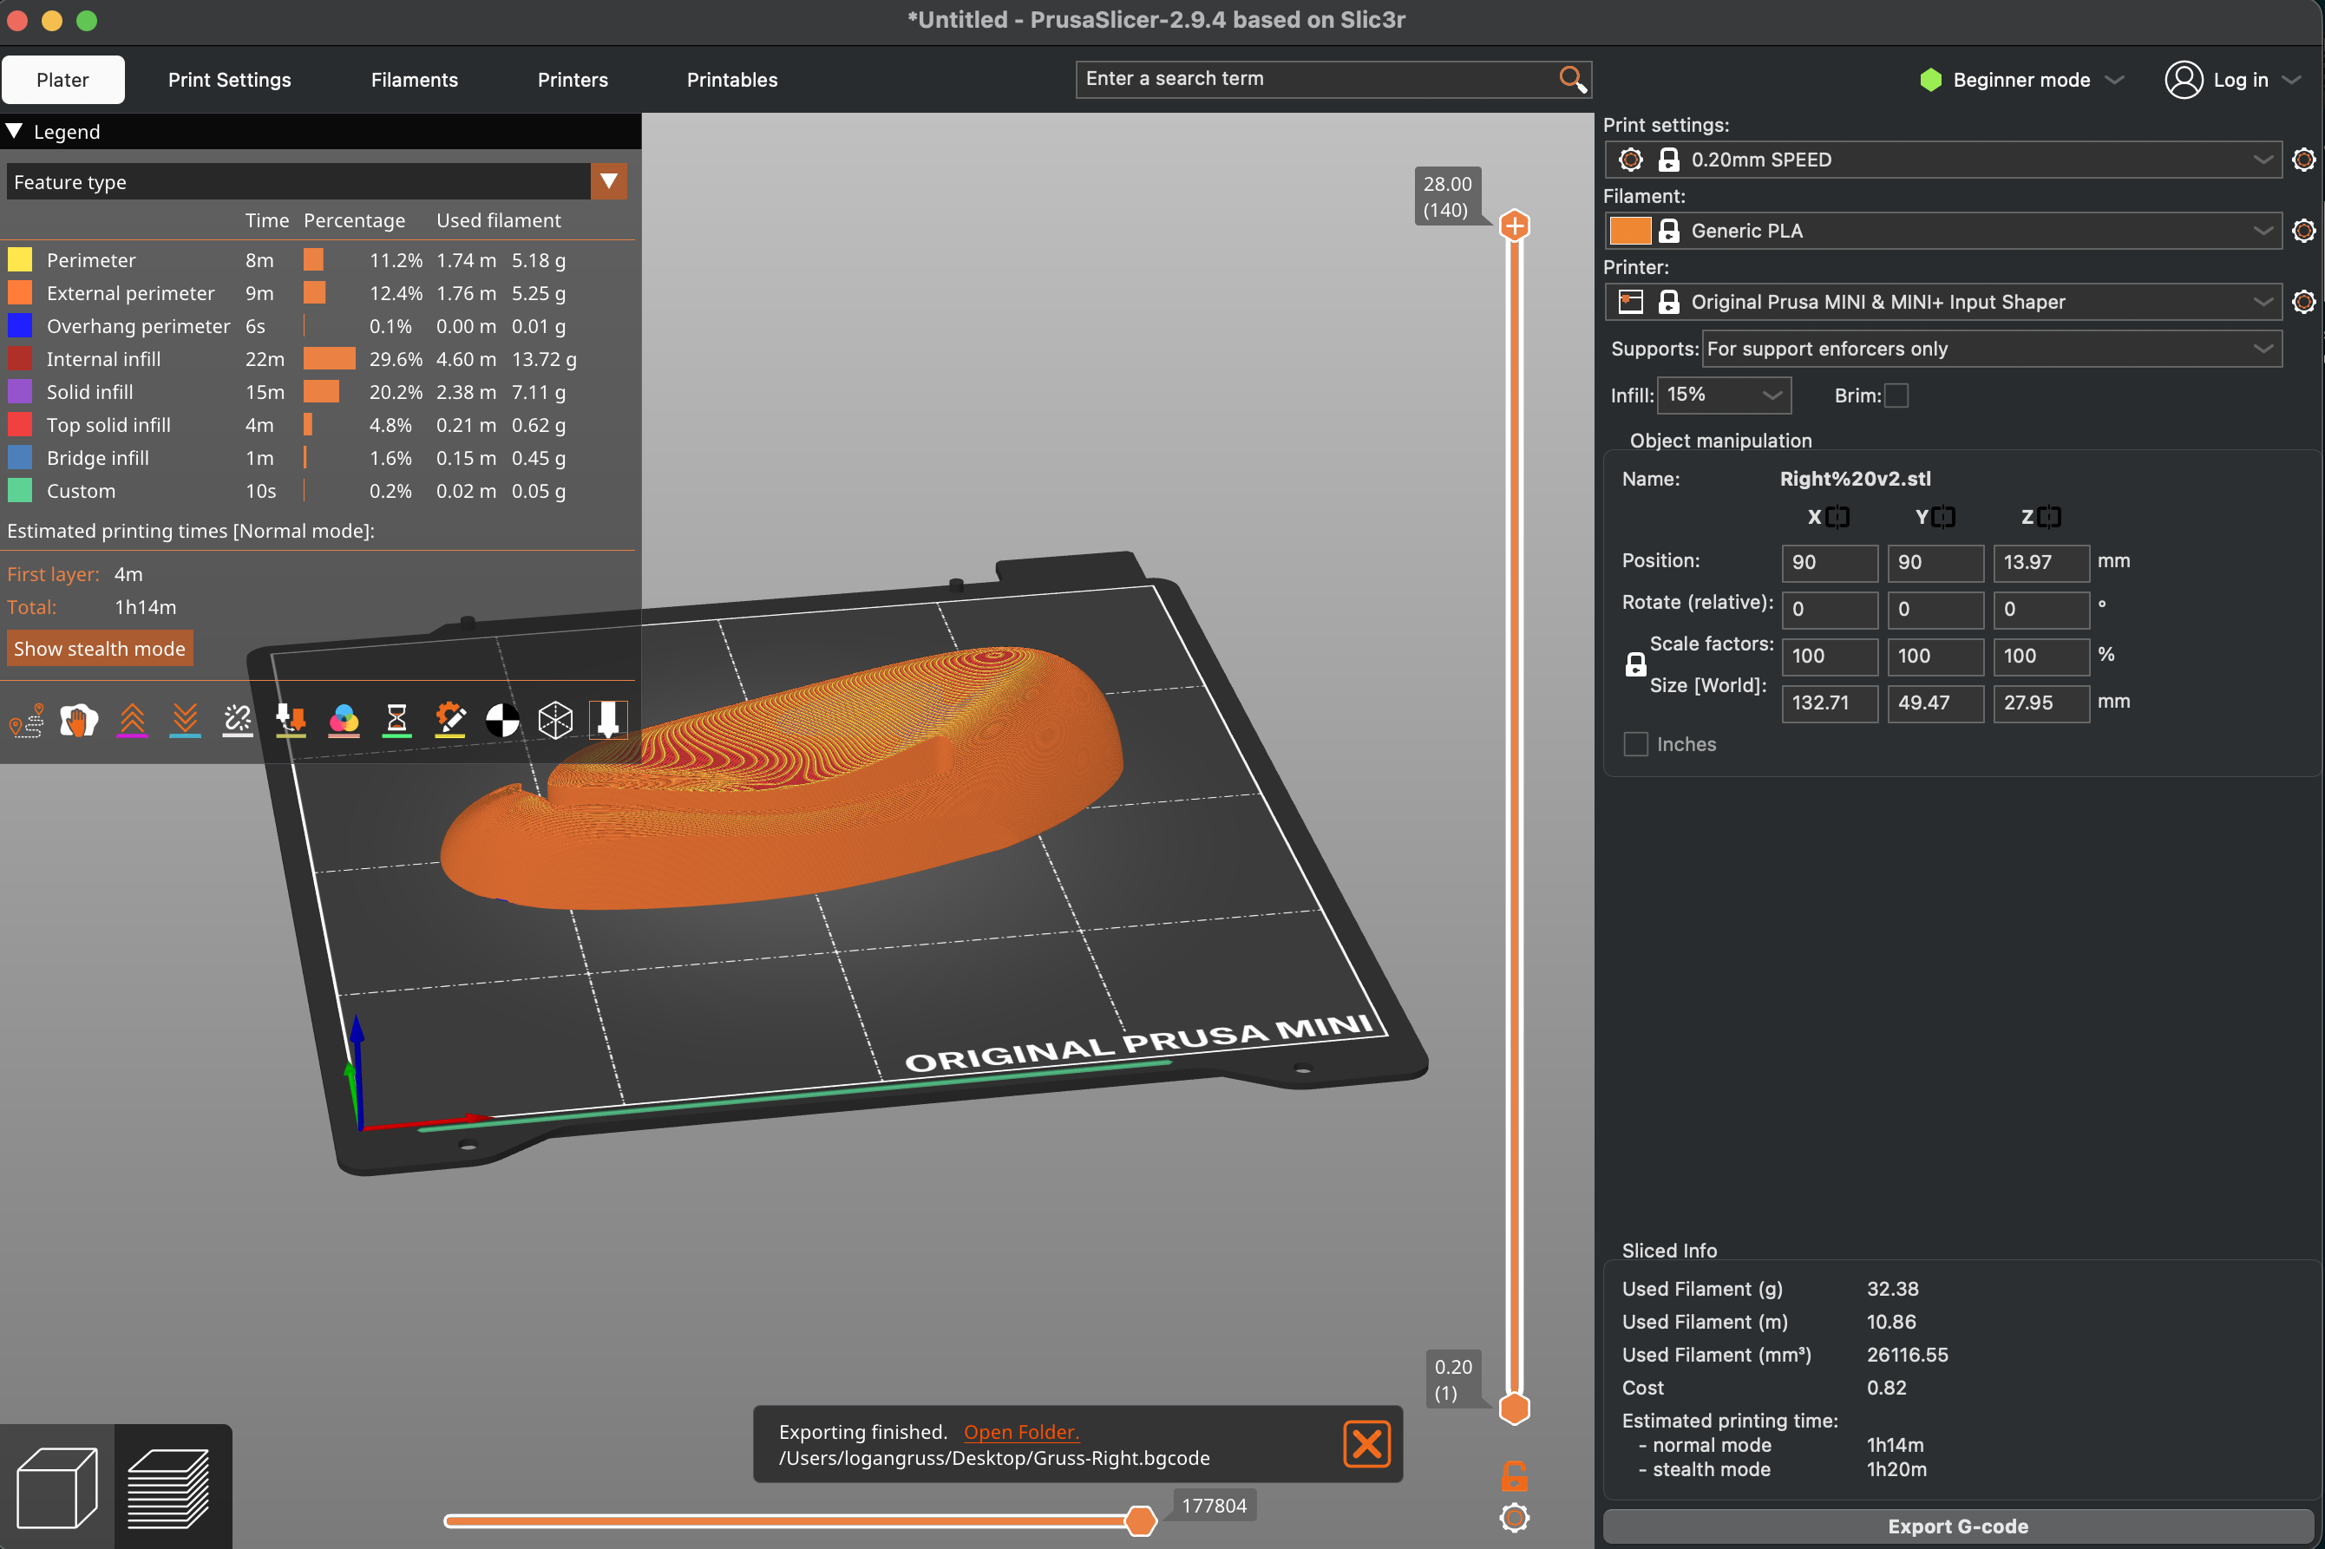Screen dimensions: 2325x1549
Task: Click the Open Folder link
Action: pyautogui.click(x=1021, y=1431)
